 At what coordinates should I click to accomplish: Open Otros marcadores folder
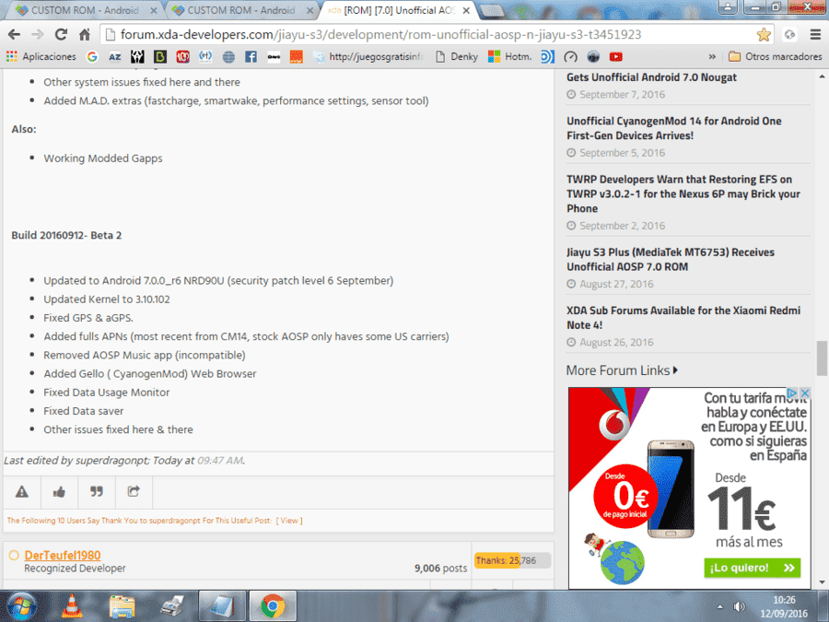(775, 56)
